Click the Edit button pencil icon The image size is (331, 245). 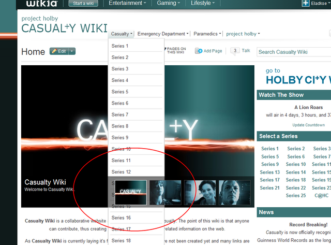[54, 51]
